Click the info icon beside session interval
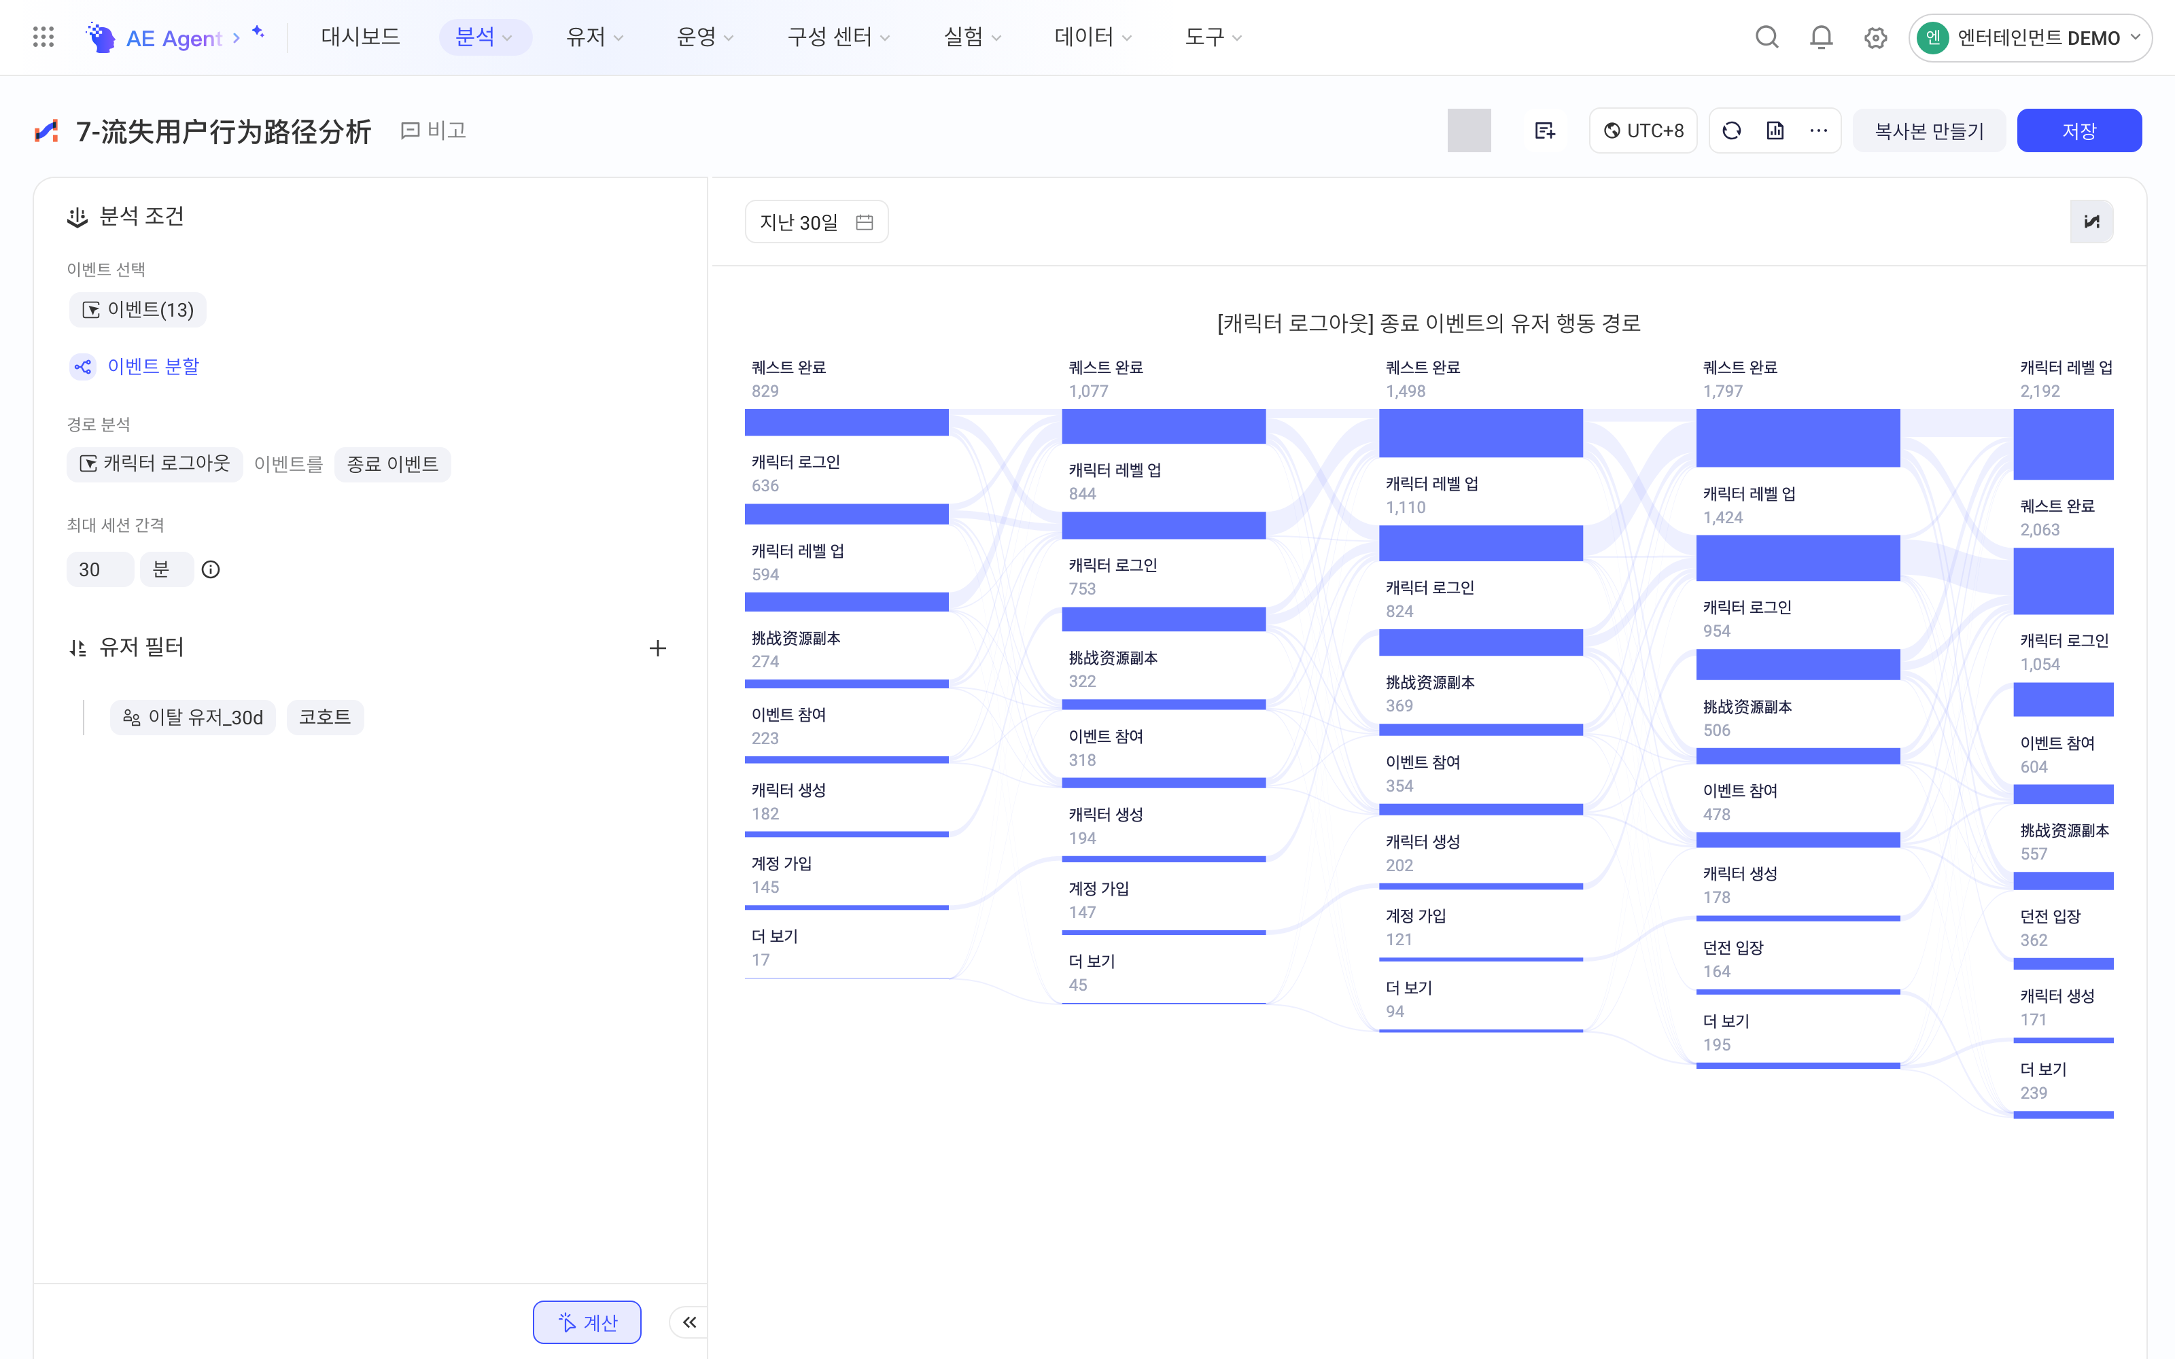 210,569
